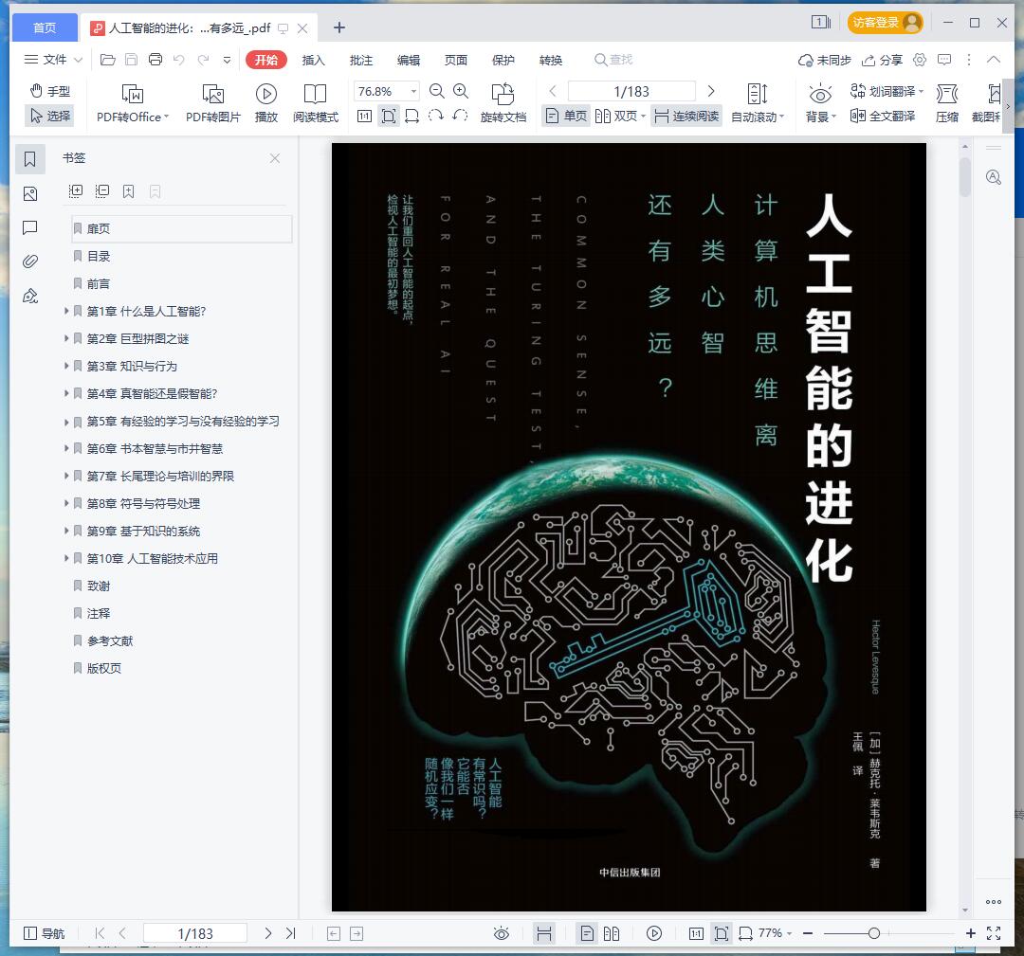Click the 访客登录 login button

pyautogui.click(x=885, y=22)
